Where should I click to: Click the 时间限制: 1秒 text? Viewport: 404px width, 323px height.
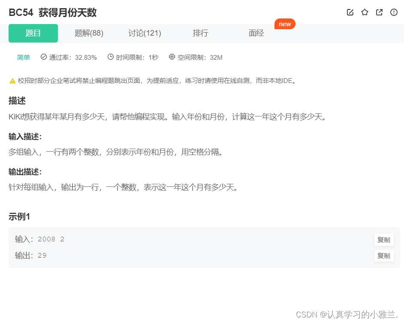tap(137, 57)
